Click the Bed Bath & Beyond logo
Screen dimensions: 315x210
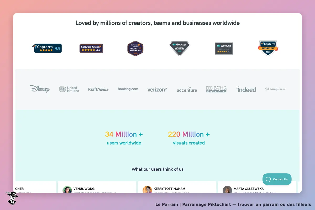216,89
